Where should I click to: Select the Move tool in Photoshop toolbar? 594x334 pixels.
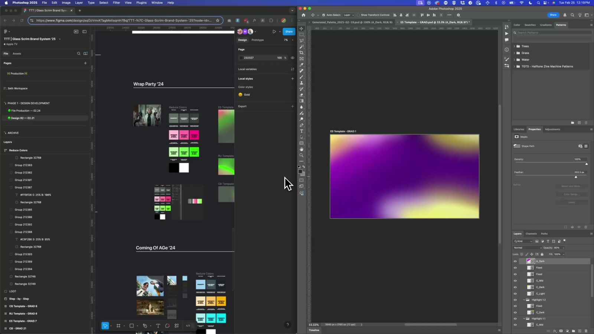tap(301, 29)
